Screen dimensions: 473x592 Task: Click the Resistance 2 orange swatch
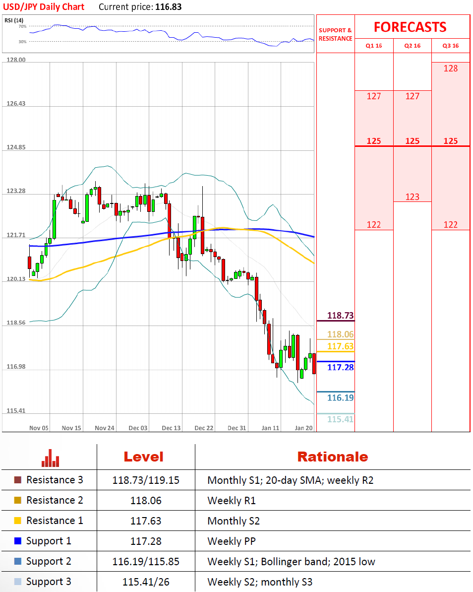[x=18, y=500]
